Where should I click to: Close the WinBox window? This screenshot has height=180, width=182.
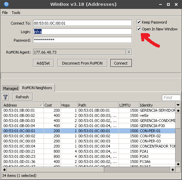(x=176, y=4)
